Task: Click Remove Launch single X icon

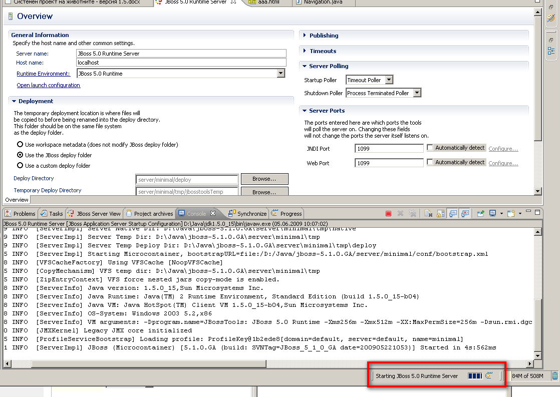Action: [400, 213]
